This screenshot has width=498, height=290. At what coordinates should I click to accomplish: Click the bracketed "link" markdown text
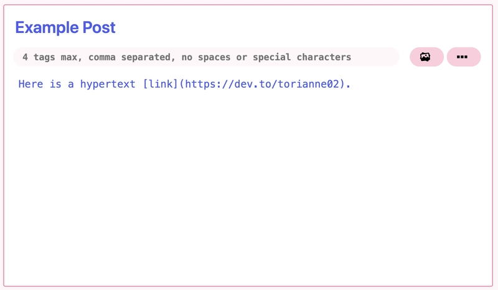tap(161, 84)
